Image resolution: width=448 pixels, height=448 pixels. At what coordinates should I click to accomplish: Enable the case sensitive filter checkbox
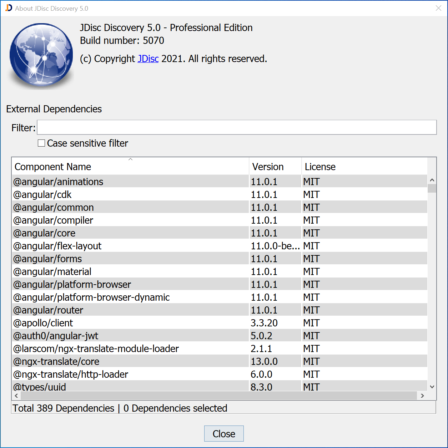point(41,143)
